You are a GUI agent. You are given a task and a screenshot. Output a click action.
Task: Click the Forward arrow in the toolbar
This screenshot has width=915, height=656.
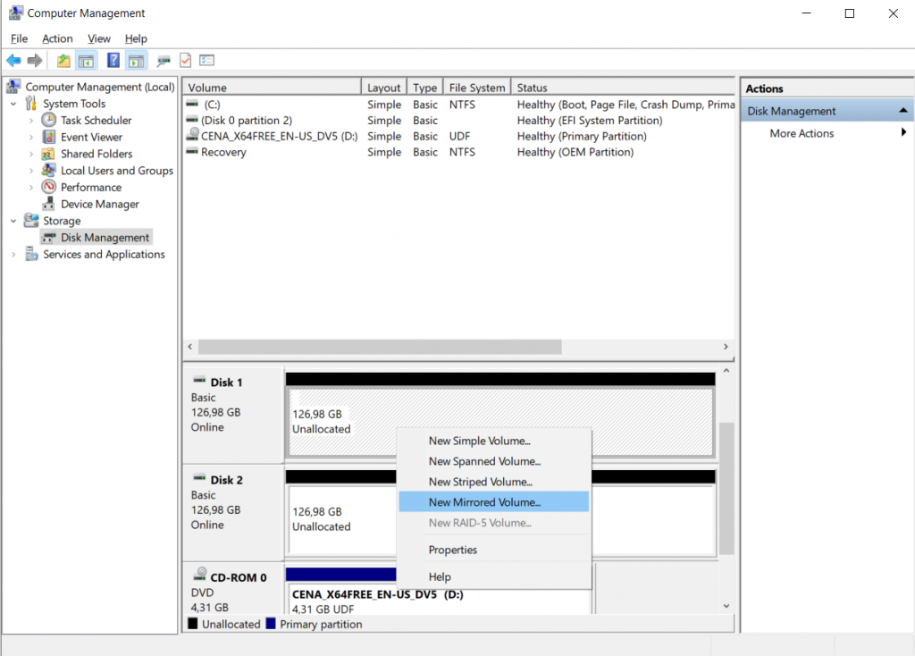click(35, 60)
